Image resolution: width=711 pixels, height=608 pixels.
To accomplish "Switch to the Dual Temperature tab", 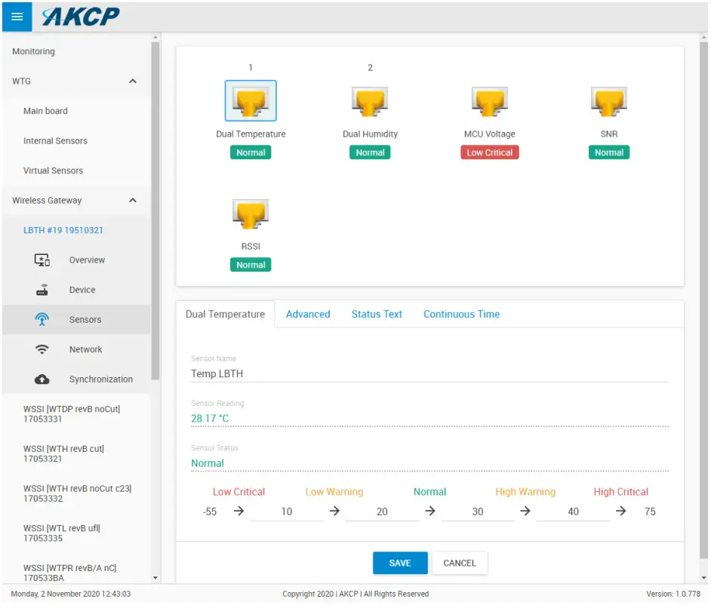I will click(225, 314).
